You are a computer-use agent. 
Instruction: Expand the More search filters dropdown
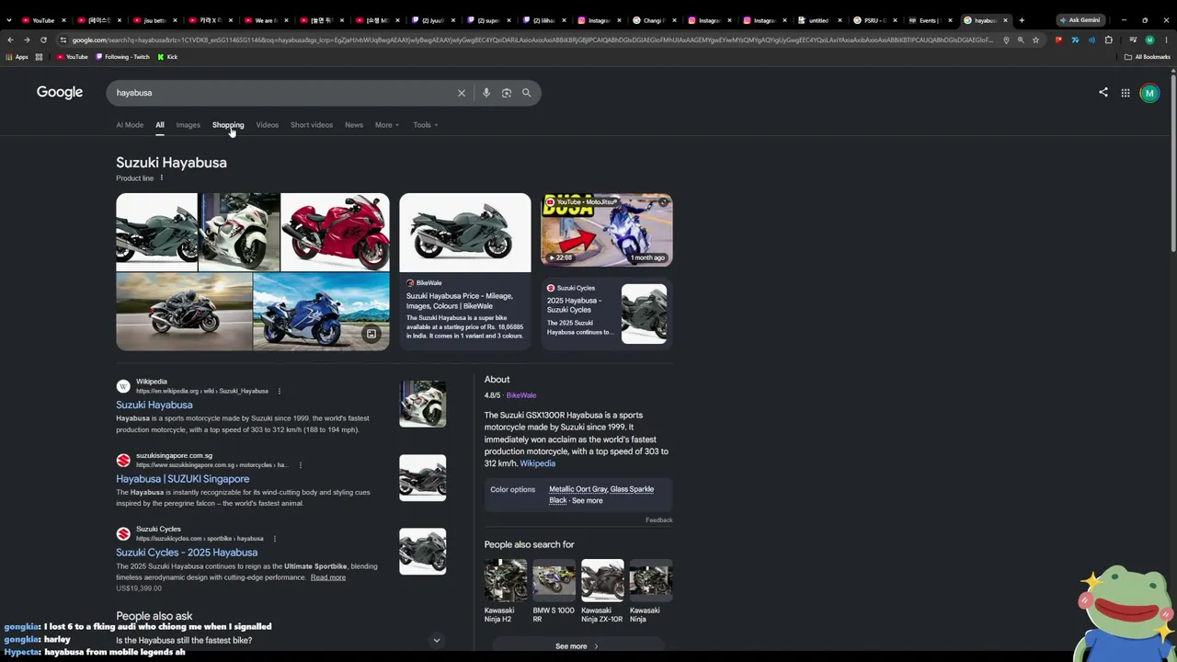[x=387, y=125]
